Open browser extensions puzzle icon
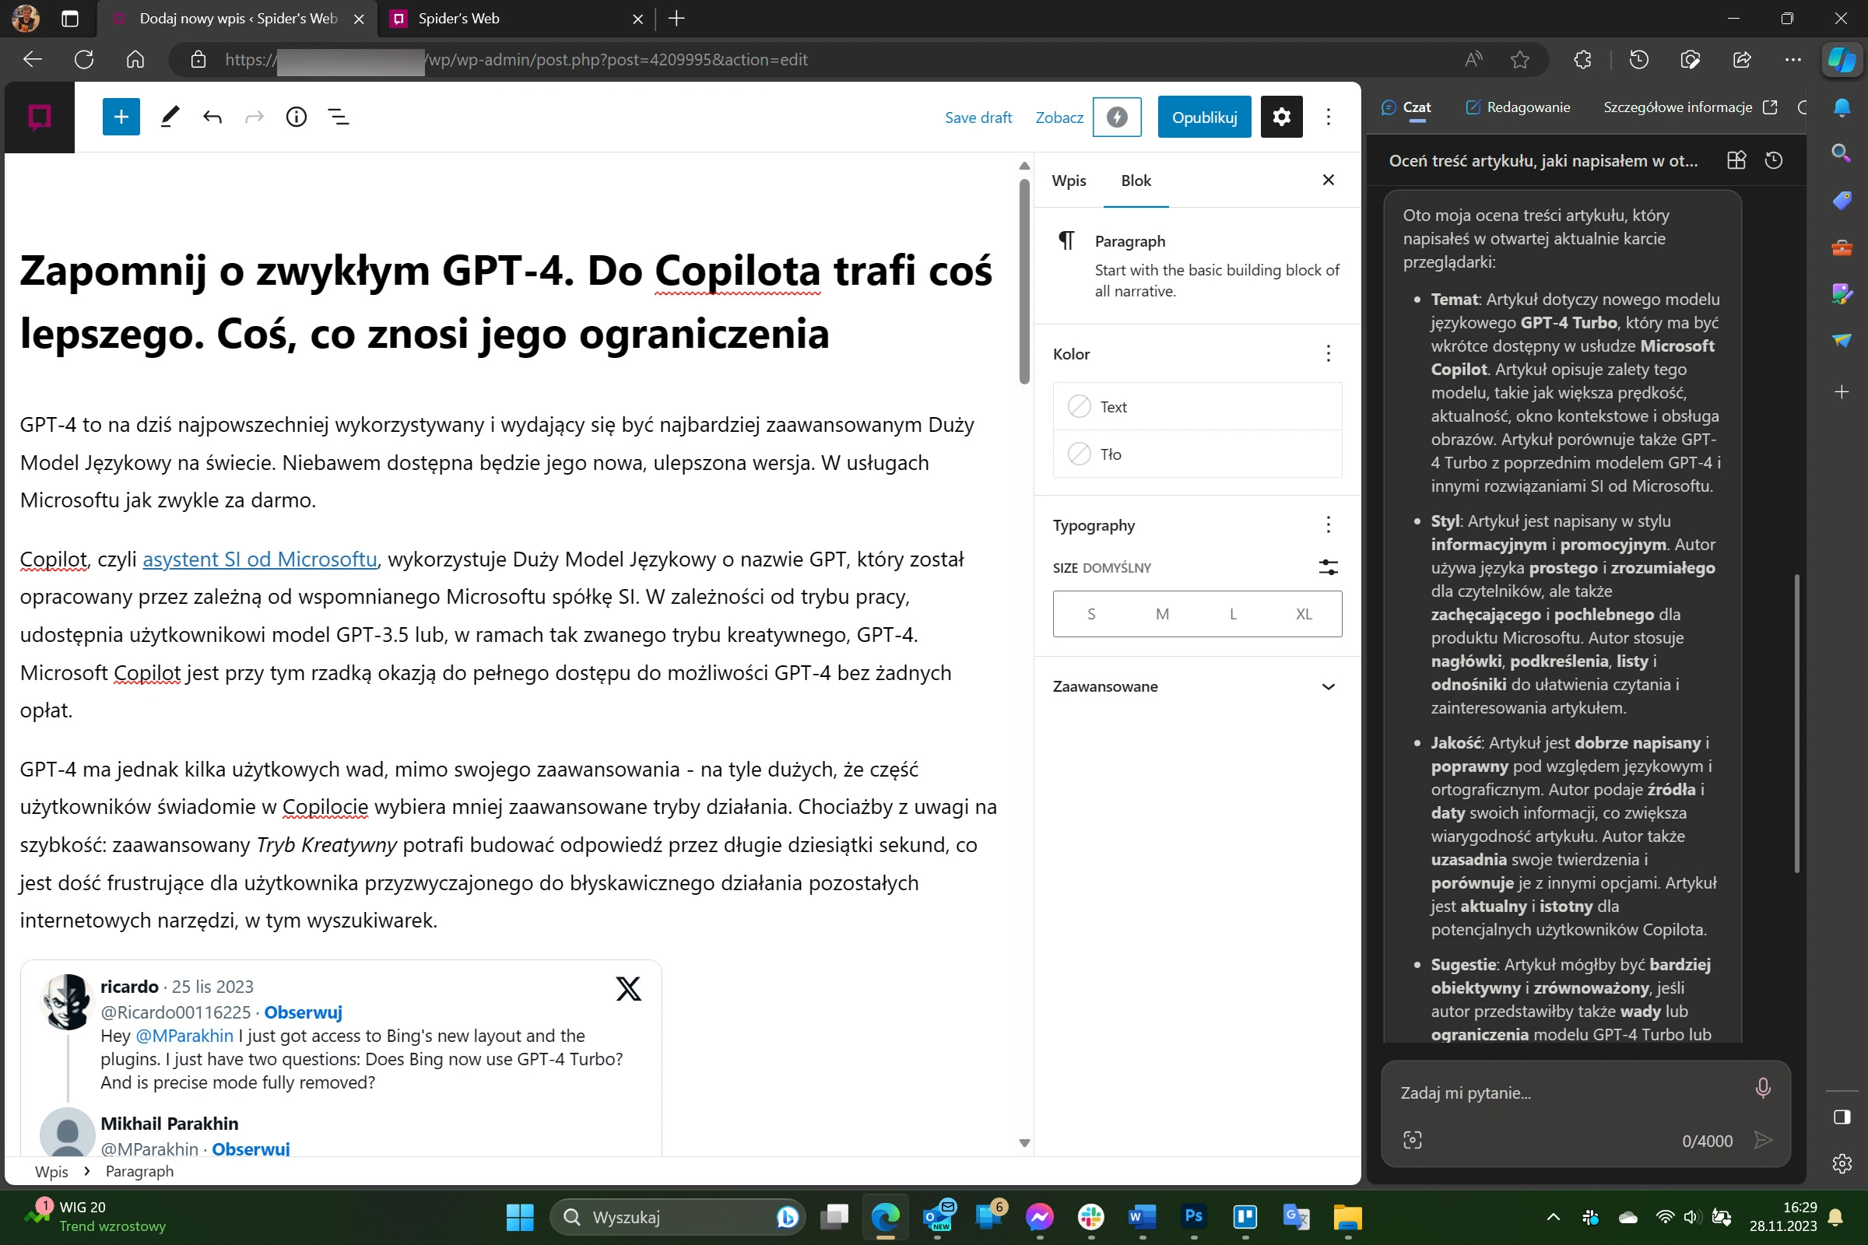 pos(1582,60)
